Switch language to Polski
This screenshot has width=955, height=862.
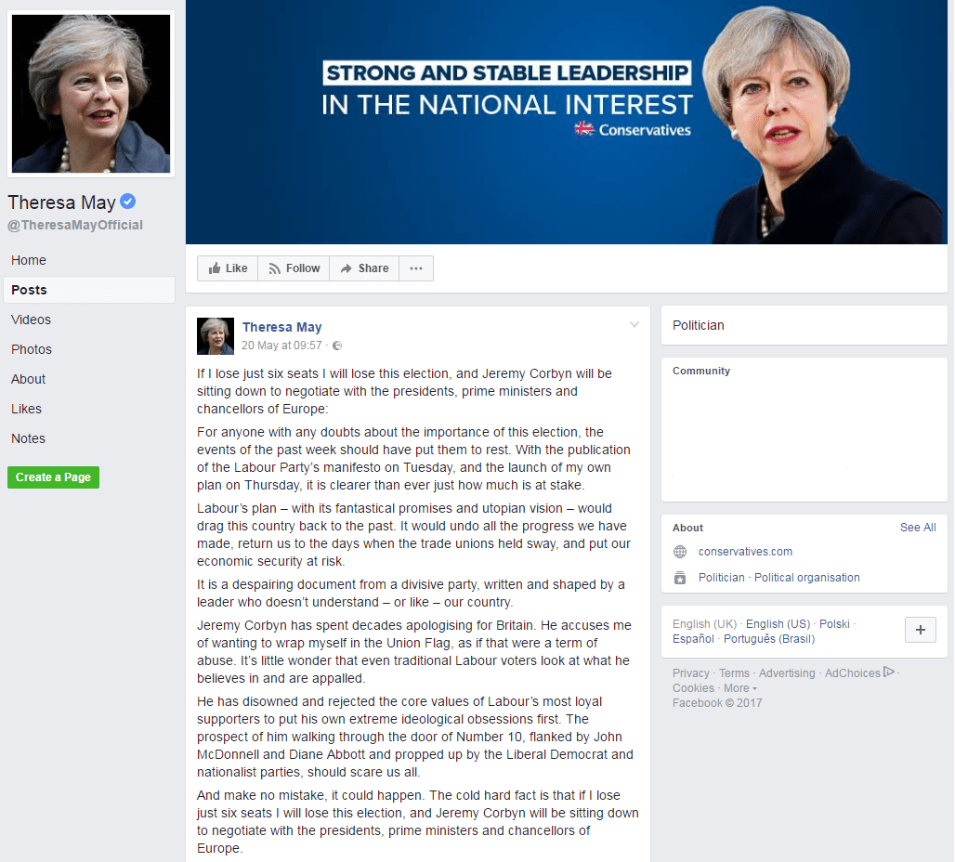point(834,624)
